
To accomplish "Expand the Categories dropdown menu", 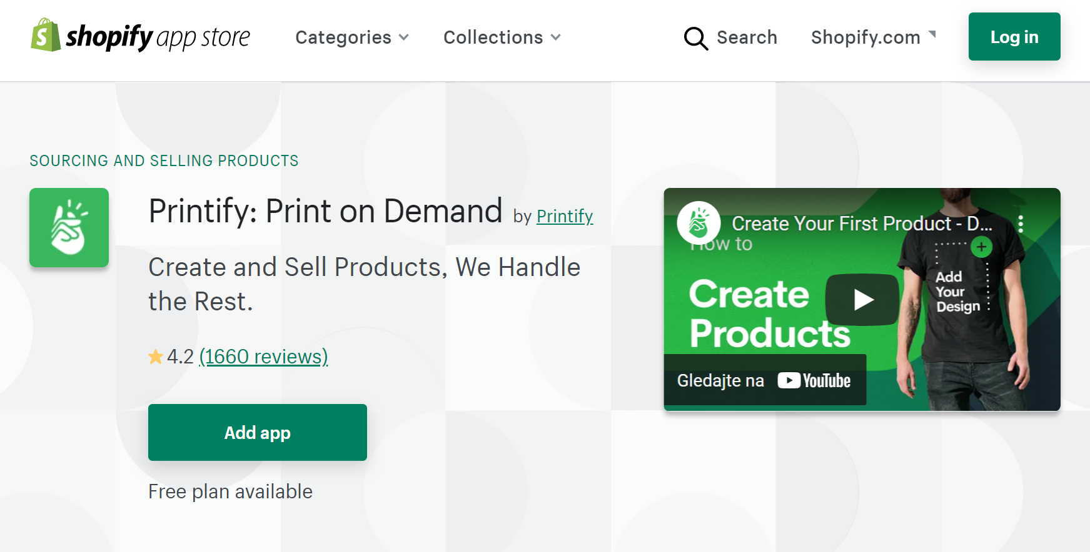I will pos(352,37).
